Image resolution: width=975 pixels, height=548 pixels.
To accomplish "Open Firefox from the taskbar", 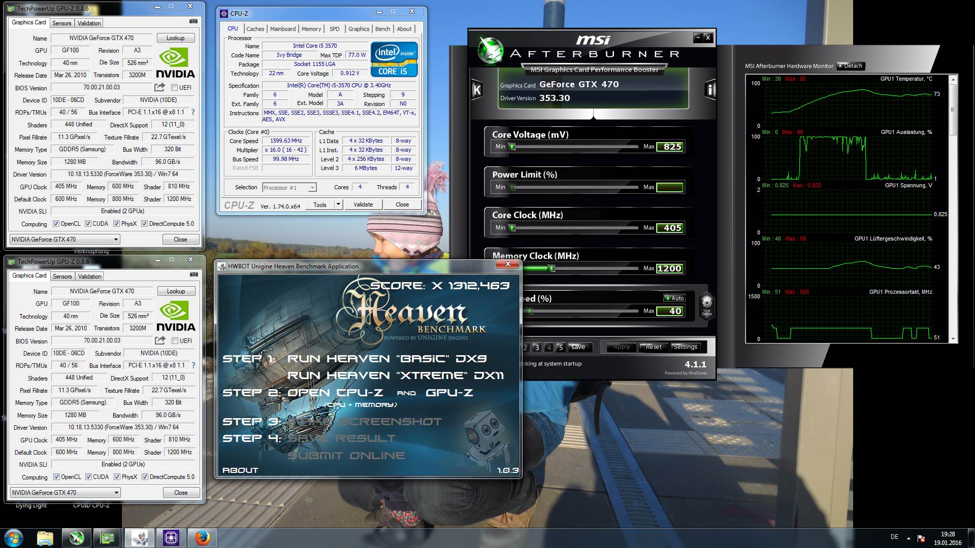I will [202, 538].
